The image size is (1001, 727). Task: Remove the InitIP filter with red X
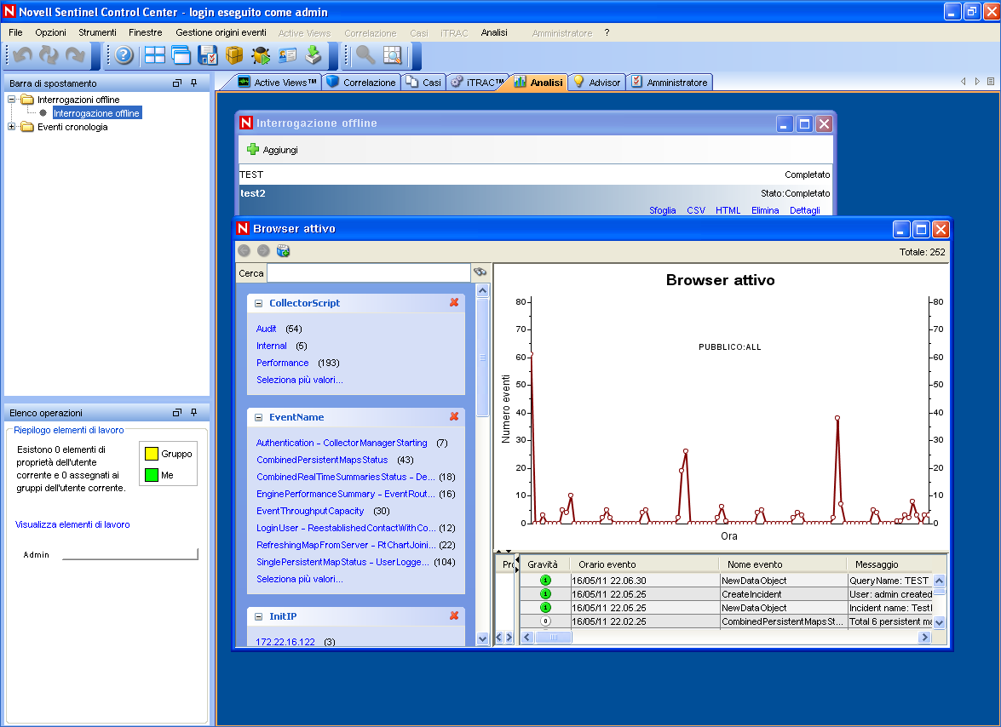tap(454, 615)
